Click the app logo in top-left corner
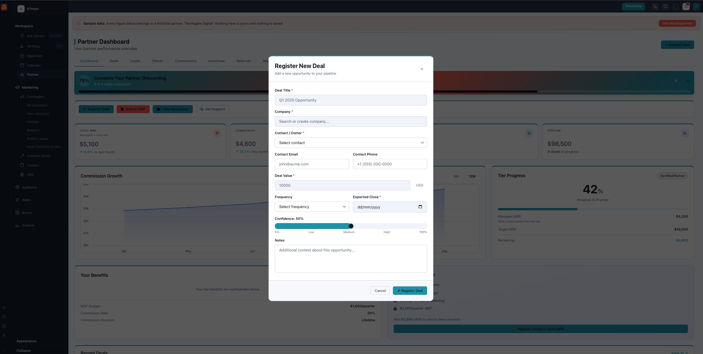The width and height of the screenshot is (703, 354). pos(4,7)
